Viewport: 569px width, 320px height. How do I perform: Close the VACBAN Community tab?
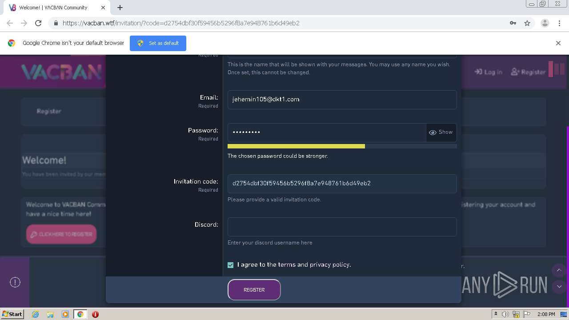103,8
